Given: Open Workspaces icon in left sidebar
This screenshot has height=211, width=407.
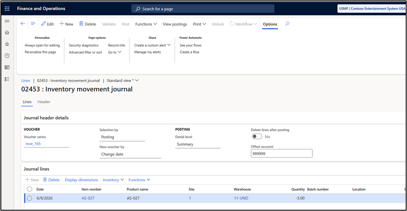Looking at the screenshot, I should (7, 67).
